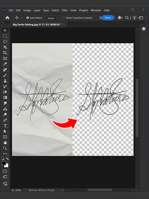This screenshot has width=149, height=199.
Task: Select the Hand tool
Action: (5, 142)
